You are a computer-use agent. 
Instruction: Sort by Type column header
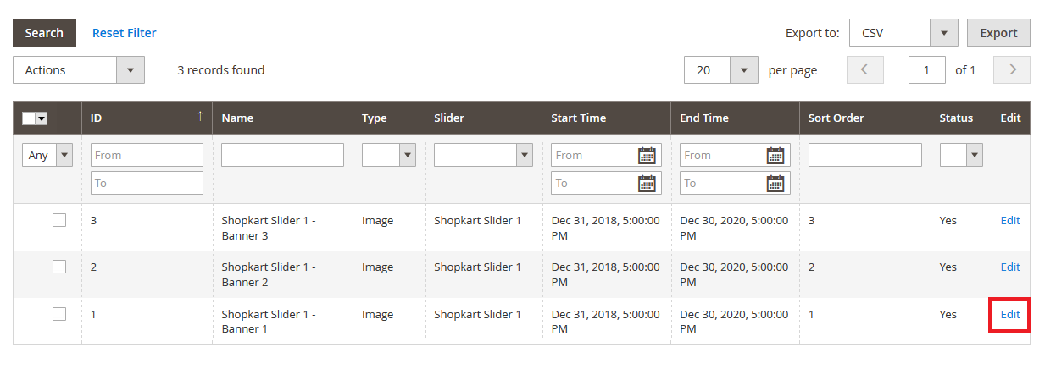point(389,118)
